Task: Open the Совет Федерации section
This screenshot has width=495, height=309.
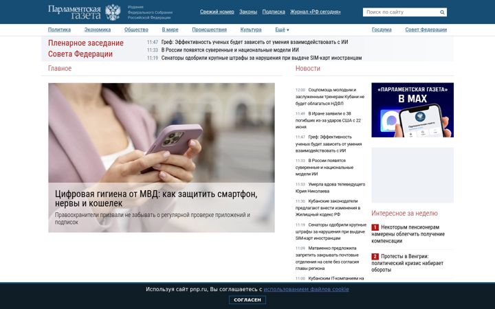Action: tap(426, 30)
